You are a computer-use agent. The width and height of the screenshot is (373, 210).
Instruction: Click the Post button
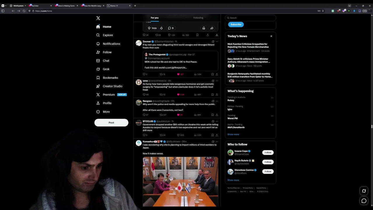point(111,123)
